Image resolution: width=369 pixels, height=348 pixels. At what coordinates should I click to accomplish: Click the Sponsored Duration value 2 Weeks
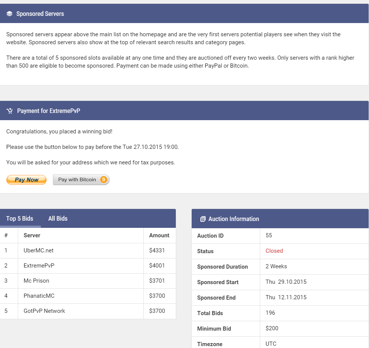[276, 266]
